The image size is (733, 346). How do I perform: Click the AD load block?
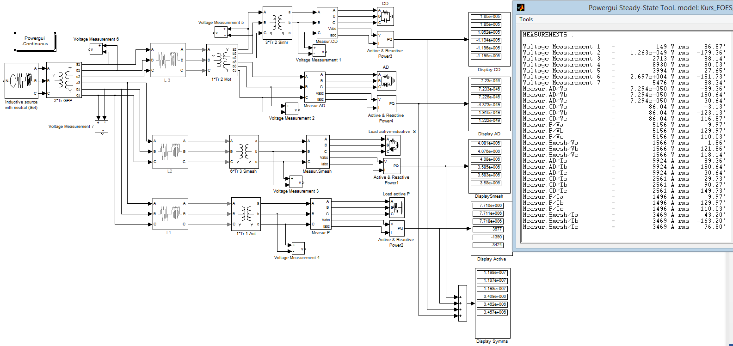(x=387, y=81)
